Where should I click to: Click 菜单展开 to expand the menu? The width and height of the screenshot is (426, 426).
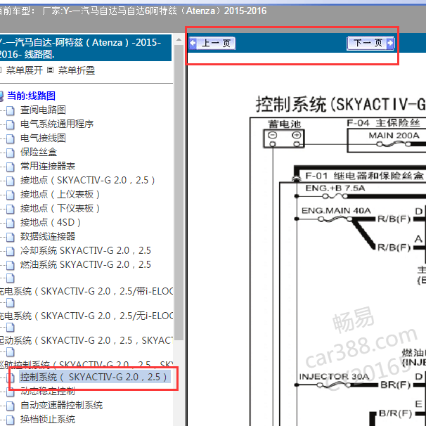(24, 70)
